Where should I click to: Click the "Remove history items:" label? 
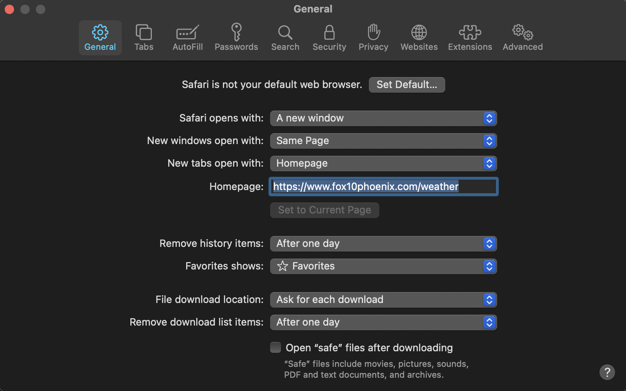pos(212,243)
